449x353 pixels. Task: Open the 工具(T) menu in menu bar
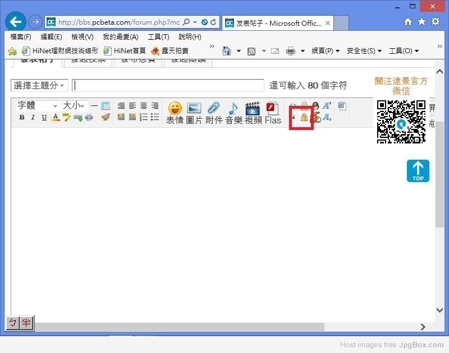pyautogui.click(x=158, y=37)
